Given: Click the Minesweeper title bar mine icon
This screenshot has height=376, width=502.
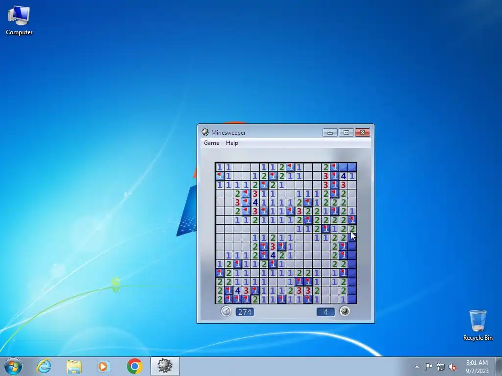Looking at the screenshot, I should click(205, 132).
